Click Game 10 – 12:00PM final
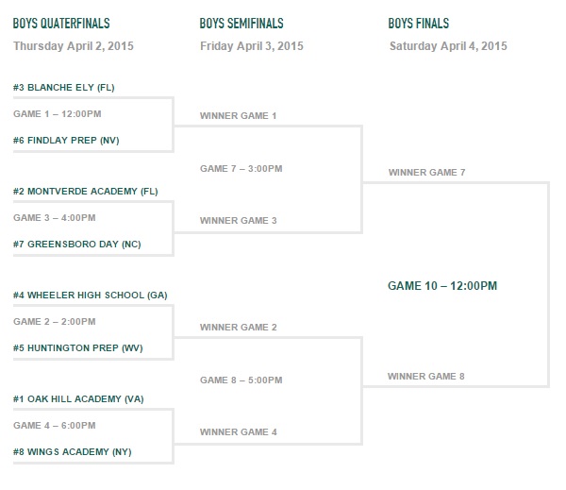This screenshot has height=490, width=566. click(x=442, y=286)
